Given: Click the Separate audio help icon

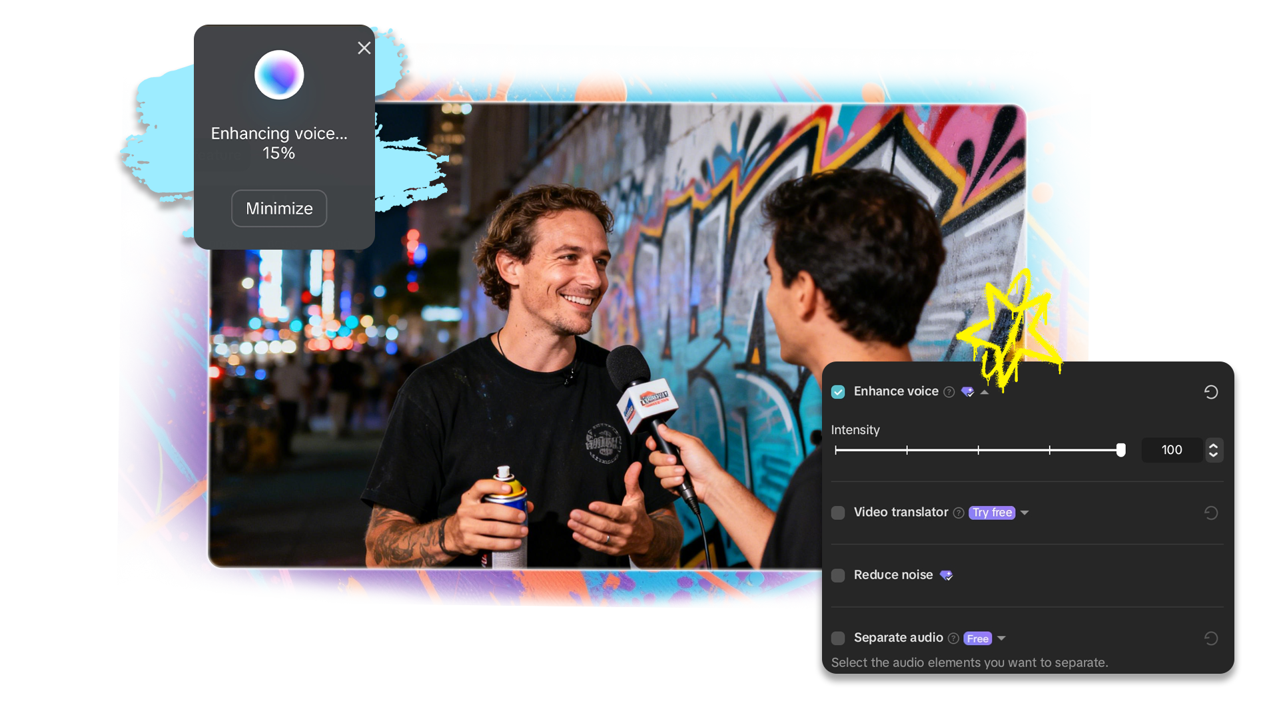Looking at the screenshot, I should coord(953,638).
